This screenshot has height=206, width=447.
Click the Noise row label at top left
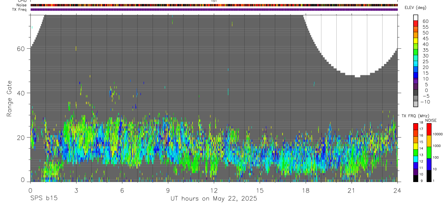pyautogui.click(x=21, y=5)
